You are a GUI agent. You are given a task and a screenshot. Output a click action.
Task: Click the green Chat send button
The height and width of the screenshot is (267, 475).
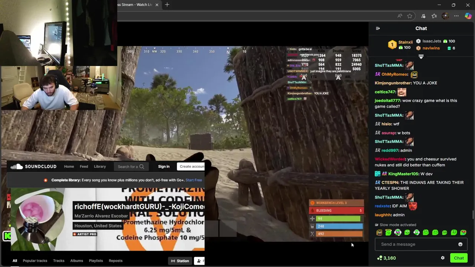tap(459, 258)
